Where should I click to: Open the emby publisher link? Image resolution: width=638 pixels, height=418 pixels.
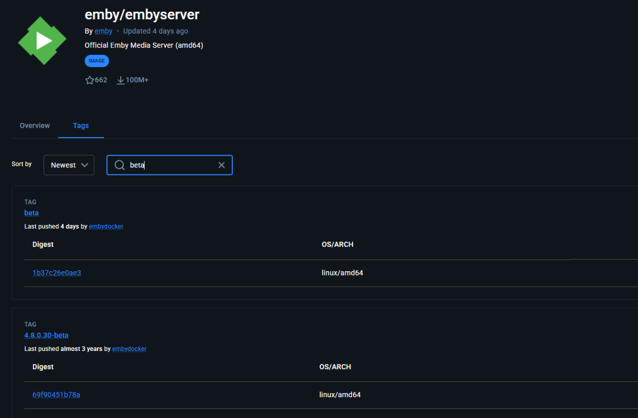103,31
